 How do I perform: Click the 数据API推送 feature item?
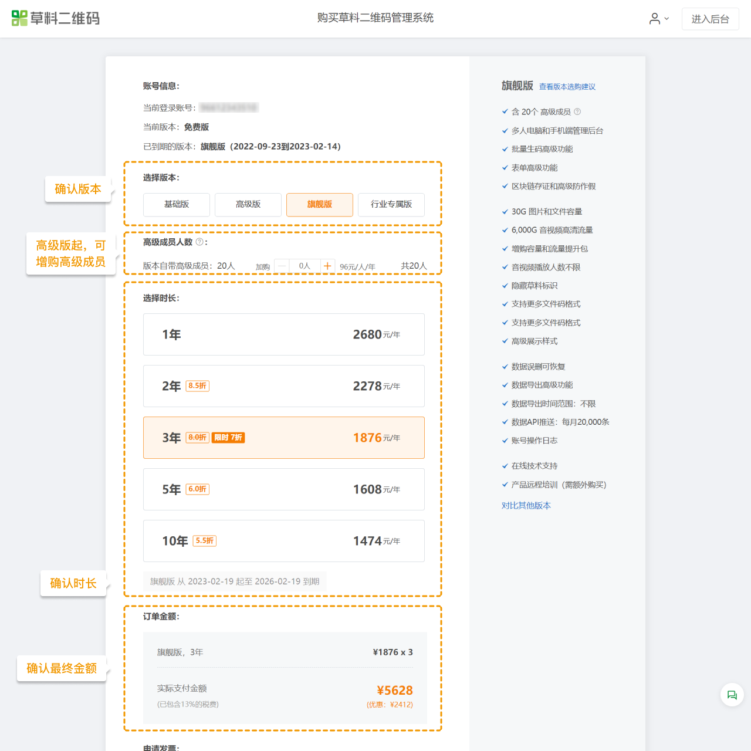pos(556,422)
